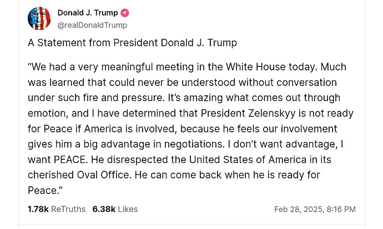Click the final word 'Peace.' closing the quote
The height and width of the screenshot is (229, 383).
(x=45, y=191)
